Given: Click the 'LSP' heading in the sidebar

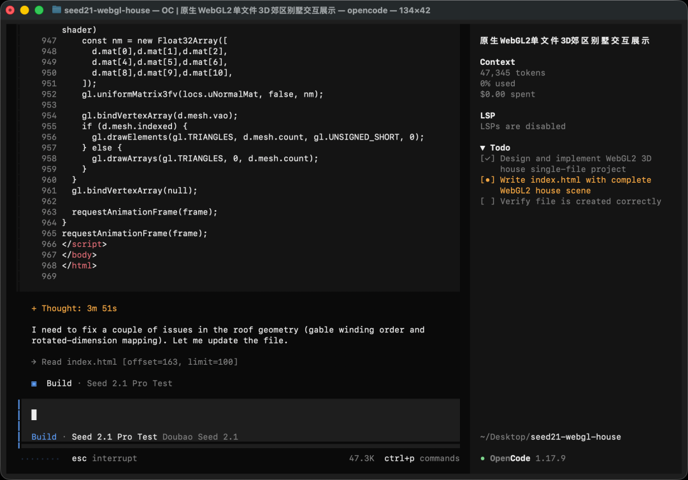Looking at the screenshot, I should click(x=487, y=116).
